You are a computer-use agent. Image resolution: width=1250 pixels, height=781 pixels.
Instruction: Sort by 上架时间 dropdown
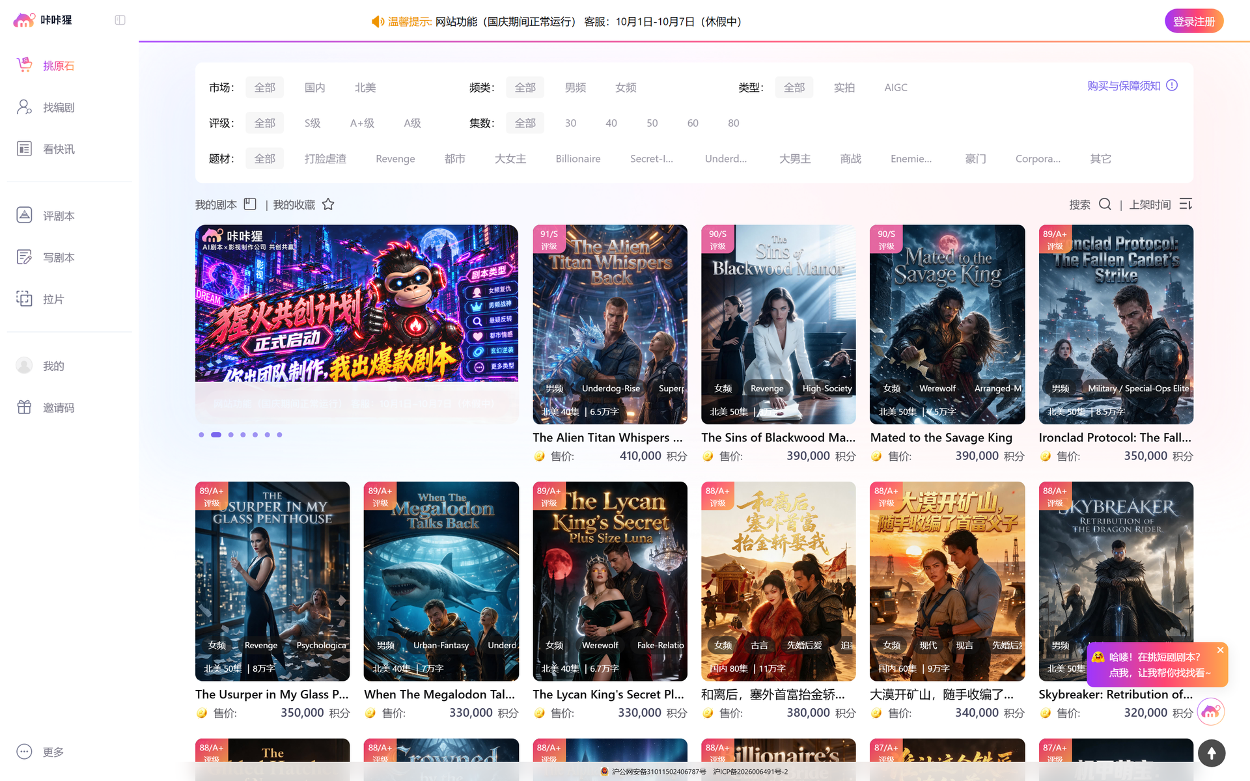(1161, 204)
